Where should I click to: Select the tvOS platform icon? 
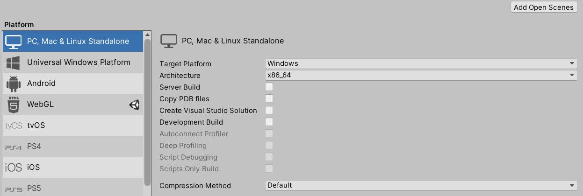pos(13,126)
